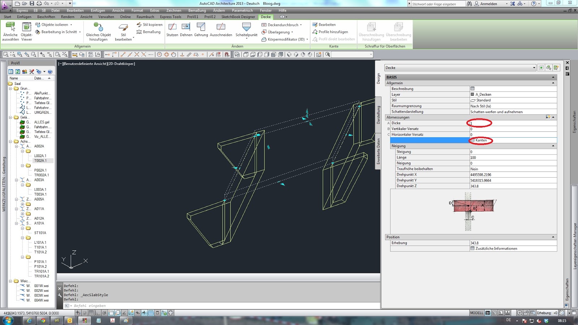
Task: Click Profile hinzufügen in the Kante panel
Action: (x=333, y=32)
